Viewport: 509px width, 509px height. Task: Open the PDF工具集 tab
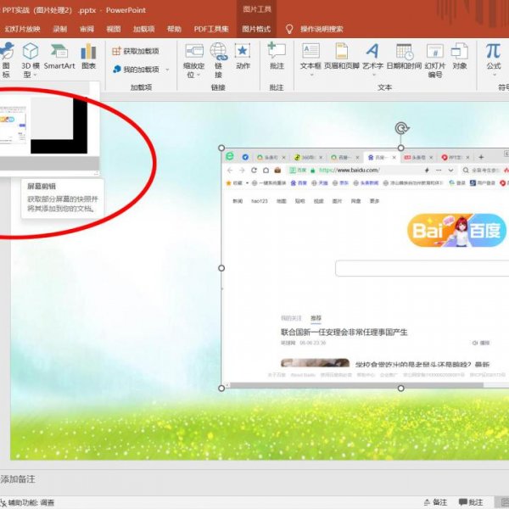point(212,28)
